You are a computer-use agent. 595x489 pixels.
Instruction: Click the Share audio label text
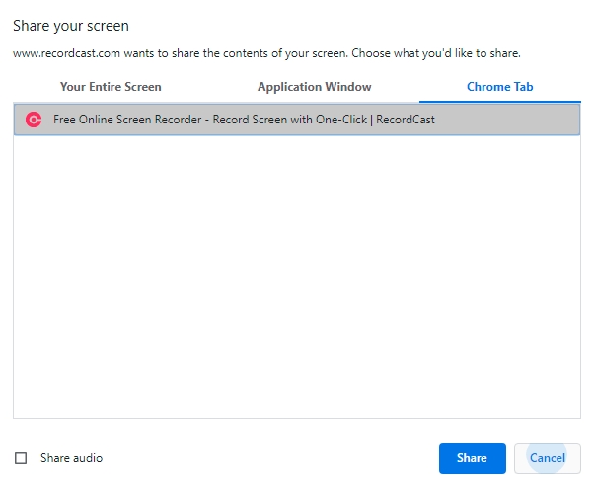point(71,458)
